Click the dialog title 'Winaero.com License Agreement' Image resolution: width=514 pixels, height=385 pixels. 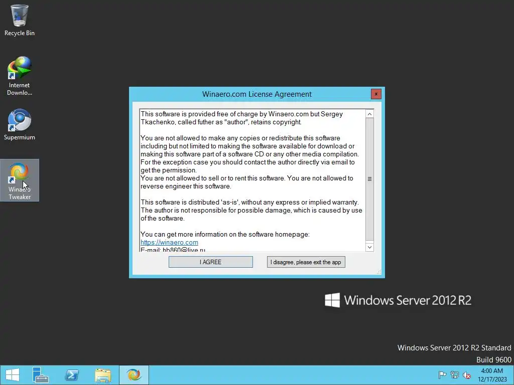tap(256, 94)
